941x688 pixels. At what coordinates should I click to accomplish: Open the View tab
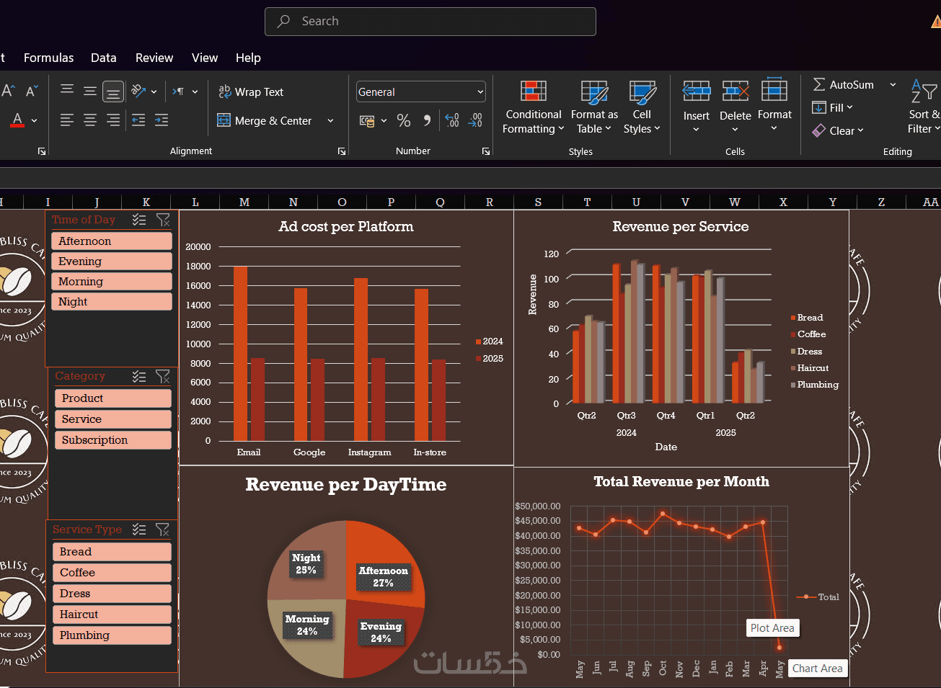click(x=205, y=58)
